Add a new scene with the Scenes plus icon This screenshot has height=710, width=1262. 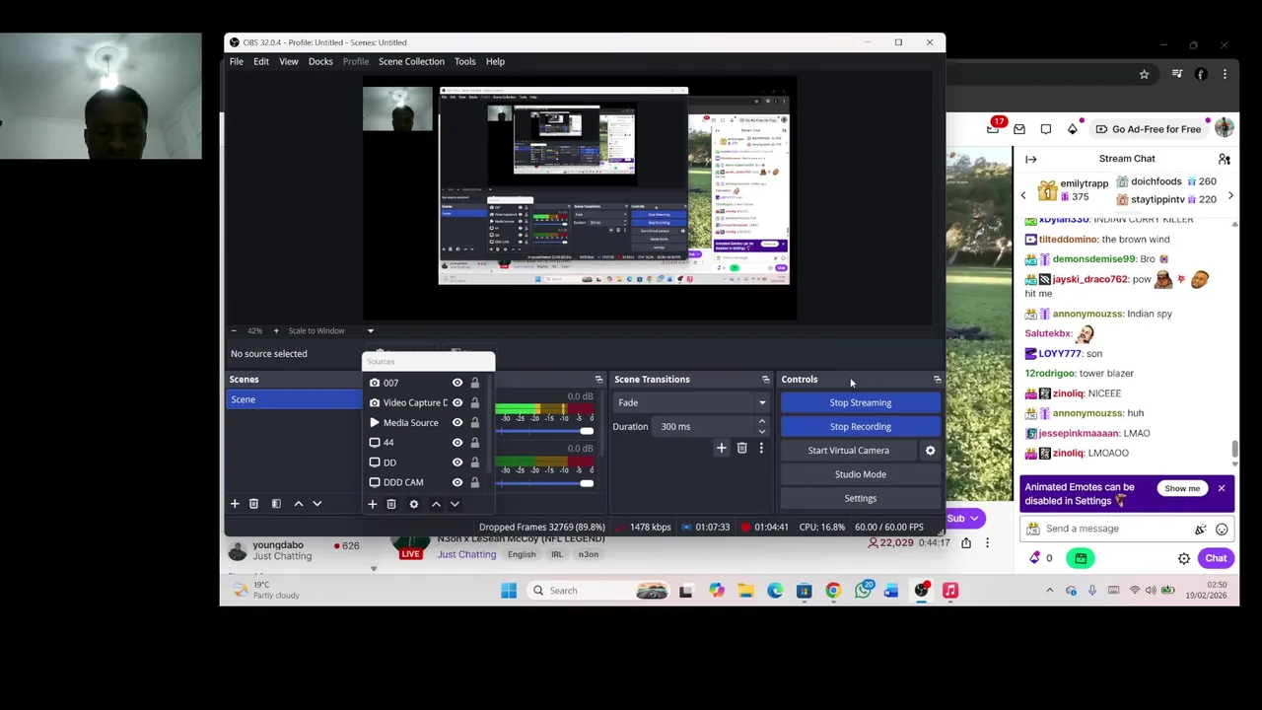(235, 504)
